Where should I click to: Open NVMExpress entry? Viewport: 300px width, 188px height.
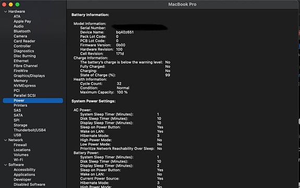coord(25,86)
